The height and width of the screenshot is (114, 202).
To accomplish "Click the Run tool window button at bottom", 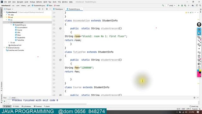I will click(7, 106).
